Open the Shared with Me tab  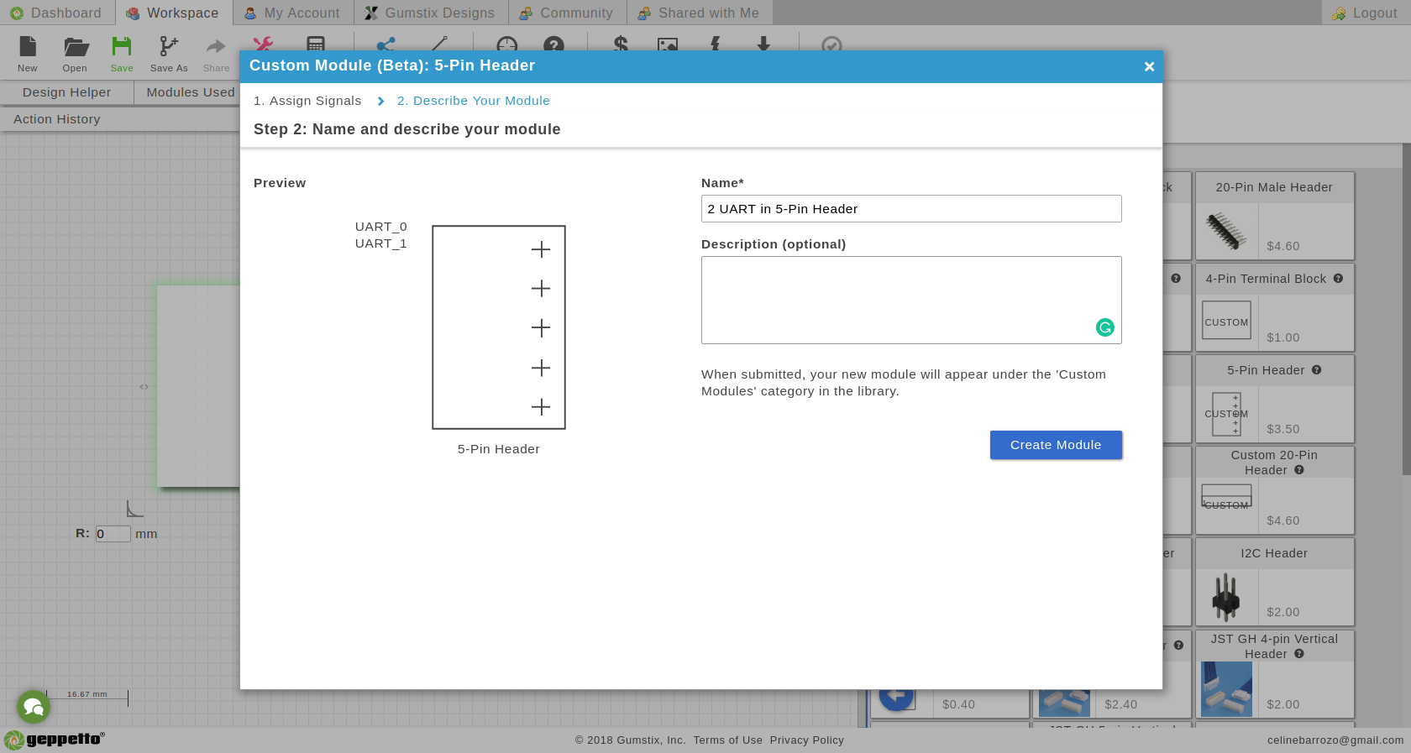coord(700,13)
